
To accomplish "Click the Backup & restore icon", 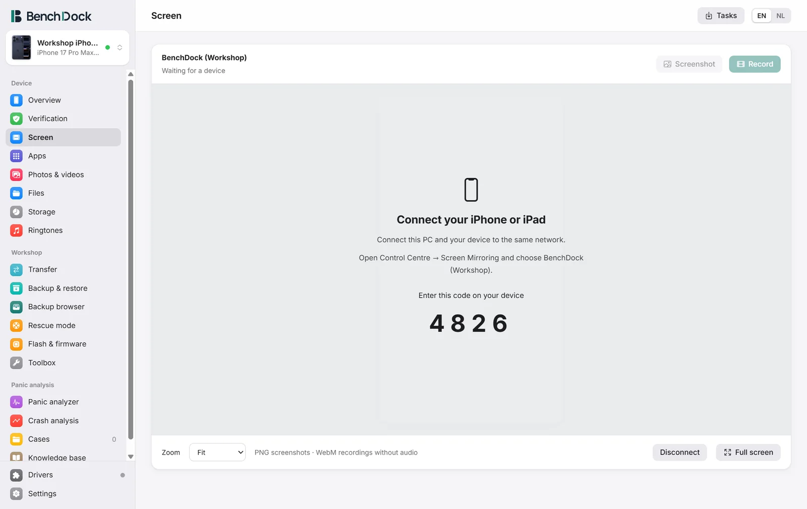I will (17, 289).
